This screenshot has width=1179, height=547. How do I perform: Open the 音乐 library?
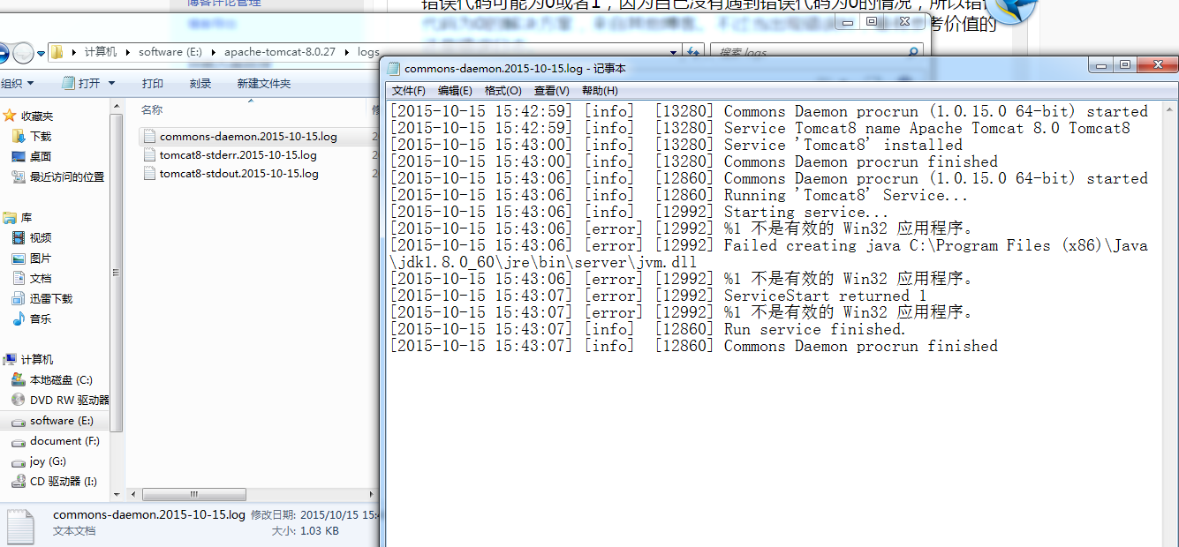(41, 319)
